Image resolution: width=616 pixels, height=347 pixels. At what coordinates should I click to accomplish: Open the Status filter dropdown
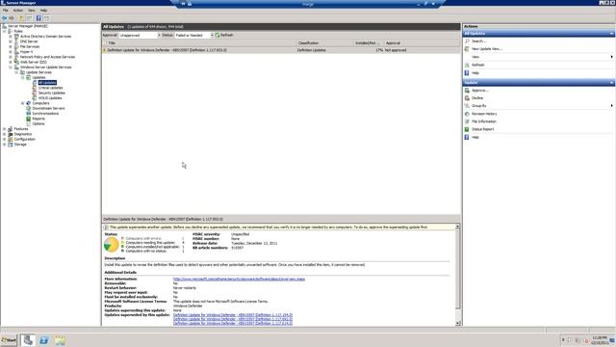coord(212,36)
